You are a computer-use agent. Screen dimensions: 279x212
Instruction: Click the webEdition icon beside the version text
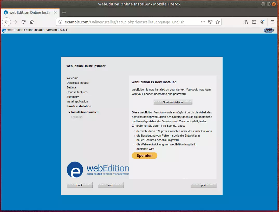pyautogui.click(x=4, y=30)
